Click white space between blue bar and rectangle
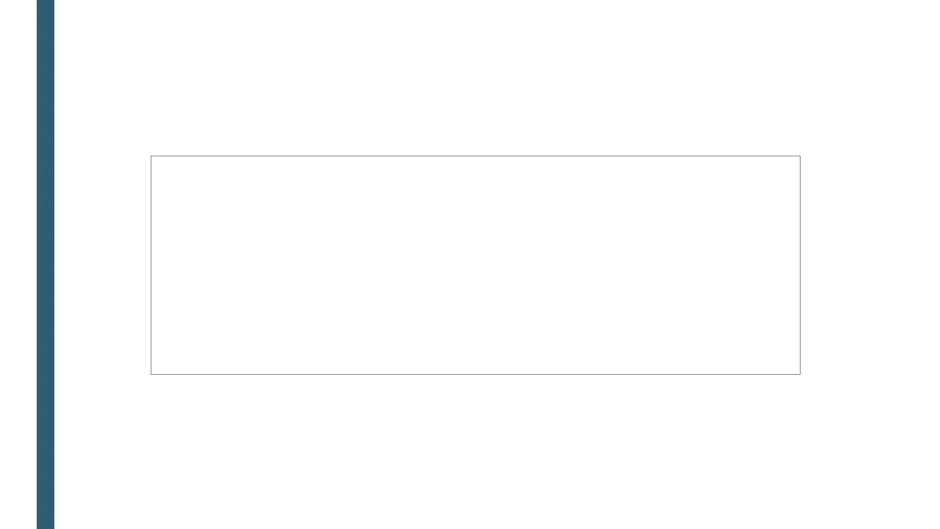Viewport: 940px width, 529px height. click(102, 265)
